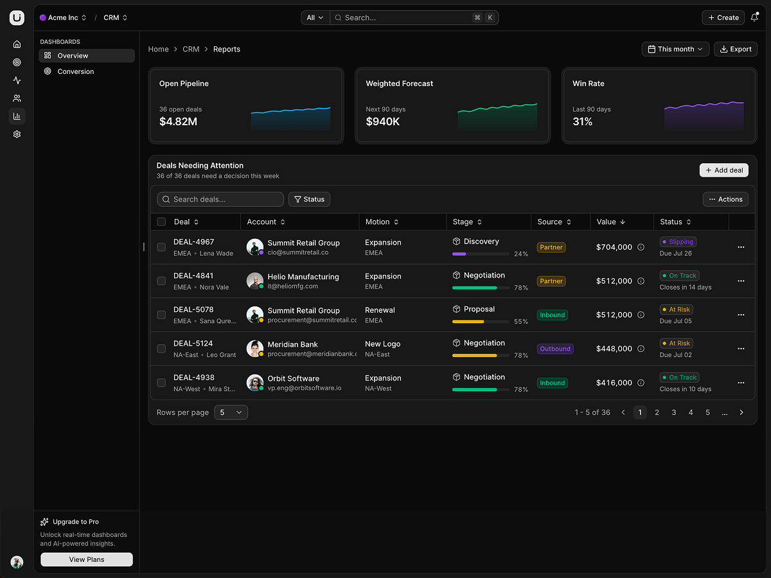Select the DEAL-5078 checkbox
The height and width of the screenshot is (578, 771).
point(161,315)
